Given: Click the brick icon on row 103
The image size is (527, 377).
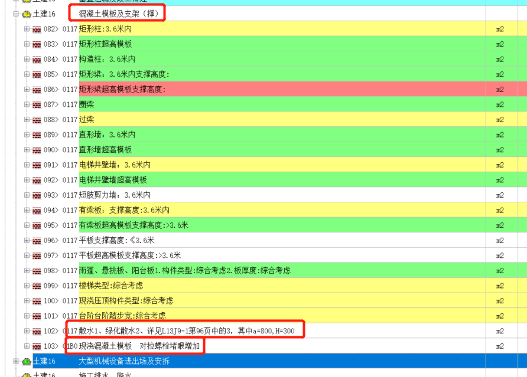Looking at the screenshot, I should [x=37, y=347].
